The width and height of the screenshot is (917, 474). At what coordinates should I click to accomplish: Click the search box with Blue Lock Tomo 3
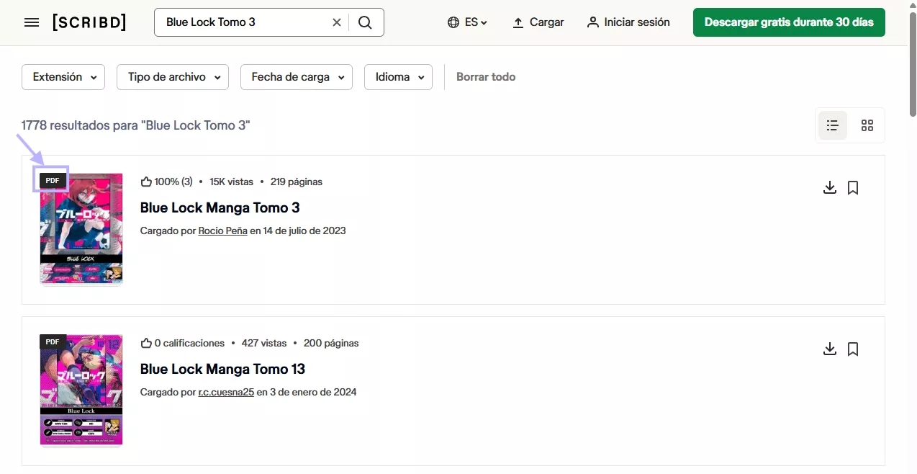[269, 22]
